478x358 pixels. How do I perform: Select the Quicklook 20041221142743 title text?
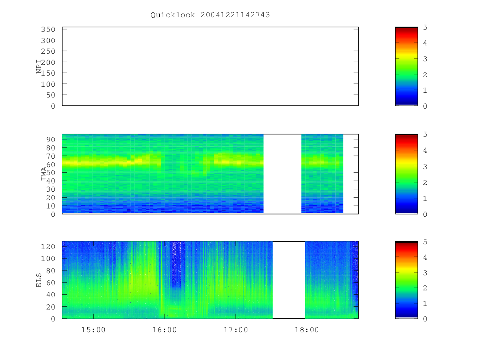coord(210,15)
